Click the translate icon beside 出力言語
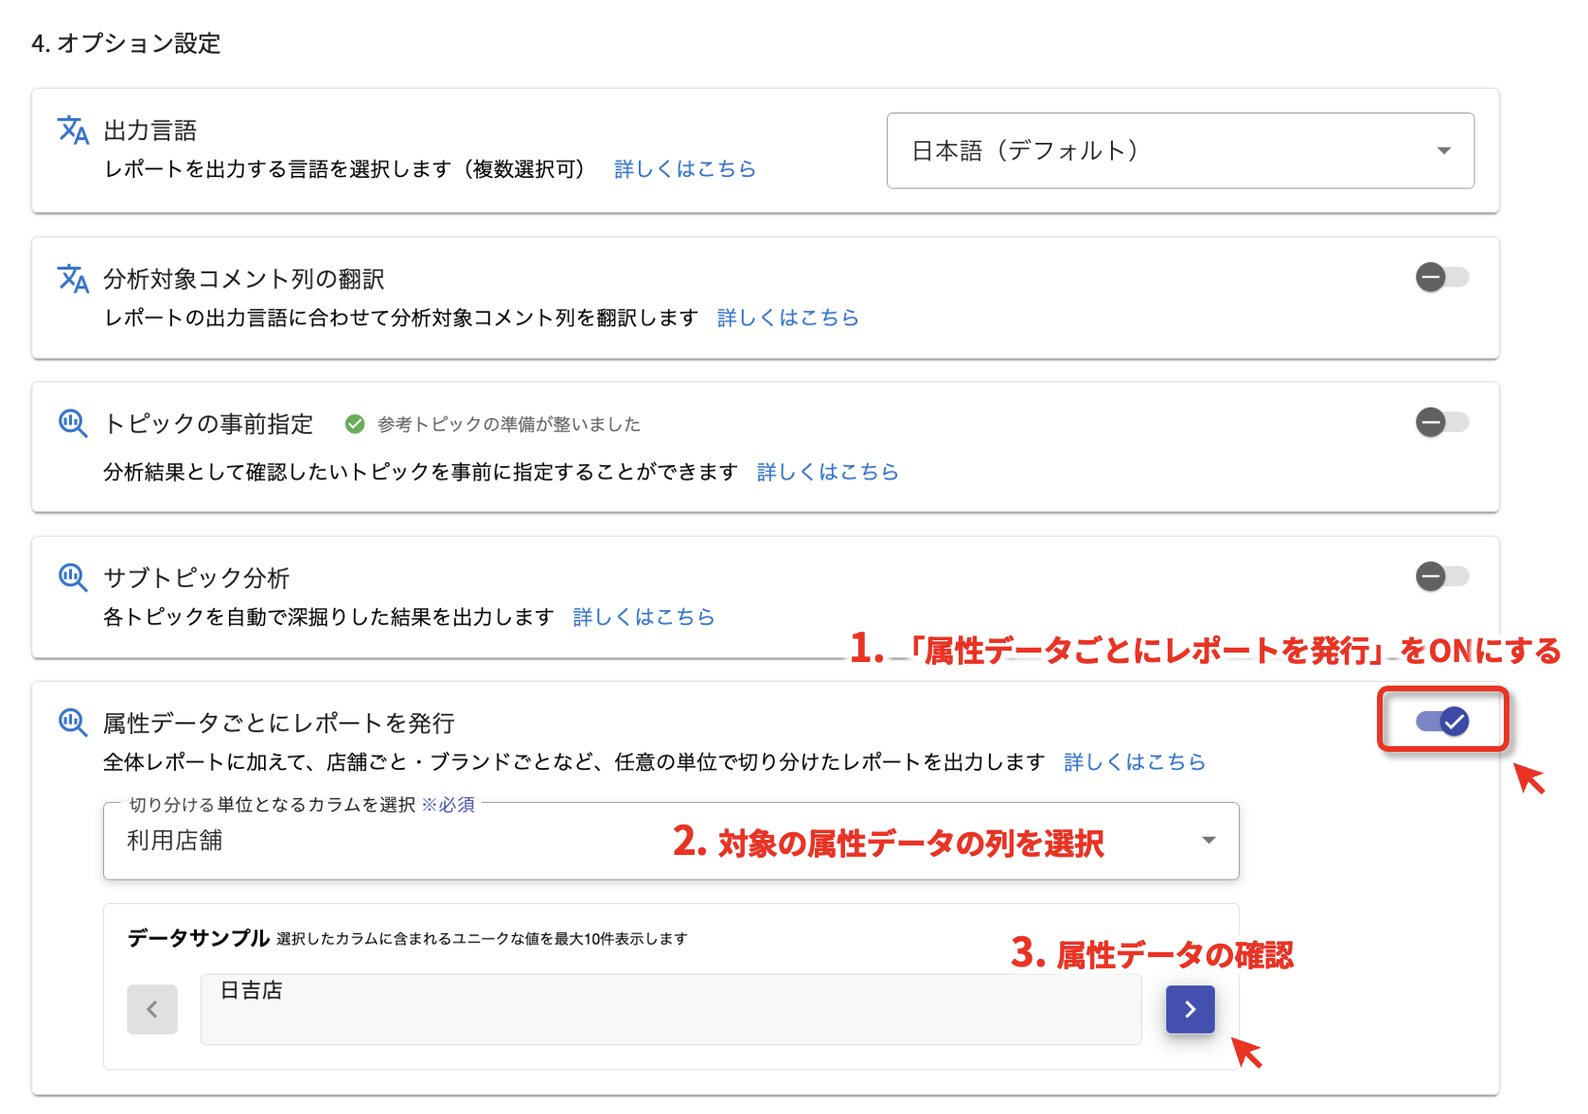1588x1114 pixels. click(73, 130)
